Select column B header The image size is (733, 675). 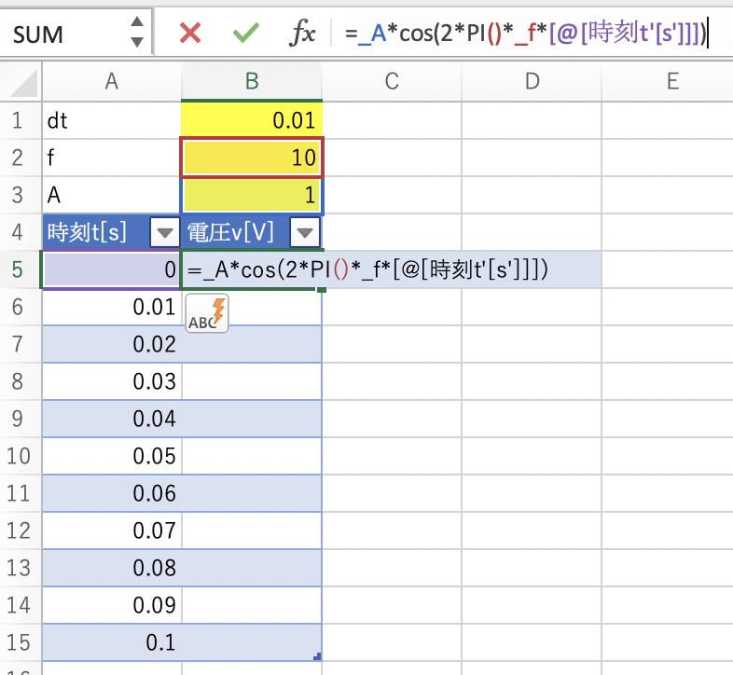click(x=252, y=81)
